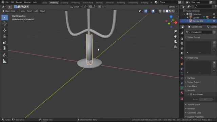Click the hand pan view icon

(175, 36)
